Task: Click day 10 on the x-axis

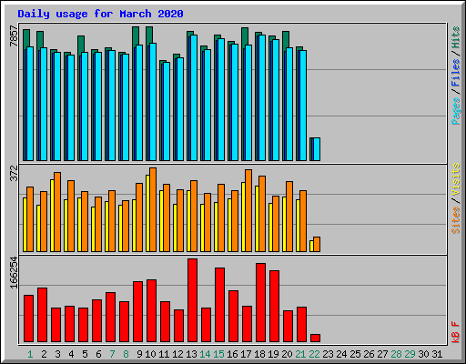Action: pyautogui.click(x=150, y=354)
